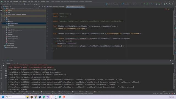Open the Build menu
The image size is (176, 99).
(x=29, y=1)
